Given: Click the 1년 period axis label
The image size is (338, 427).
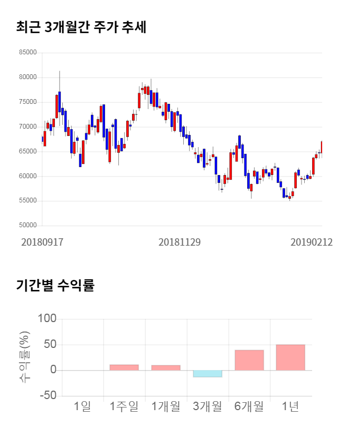Looking at the screenshot, I should click(290, 406).
